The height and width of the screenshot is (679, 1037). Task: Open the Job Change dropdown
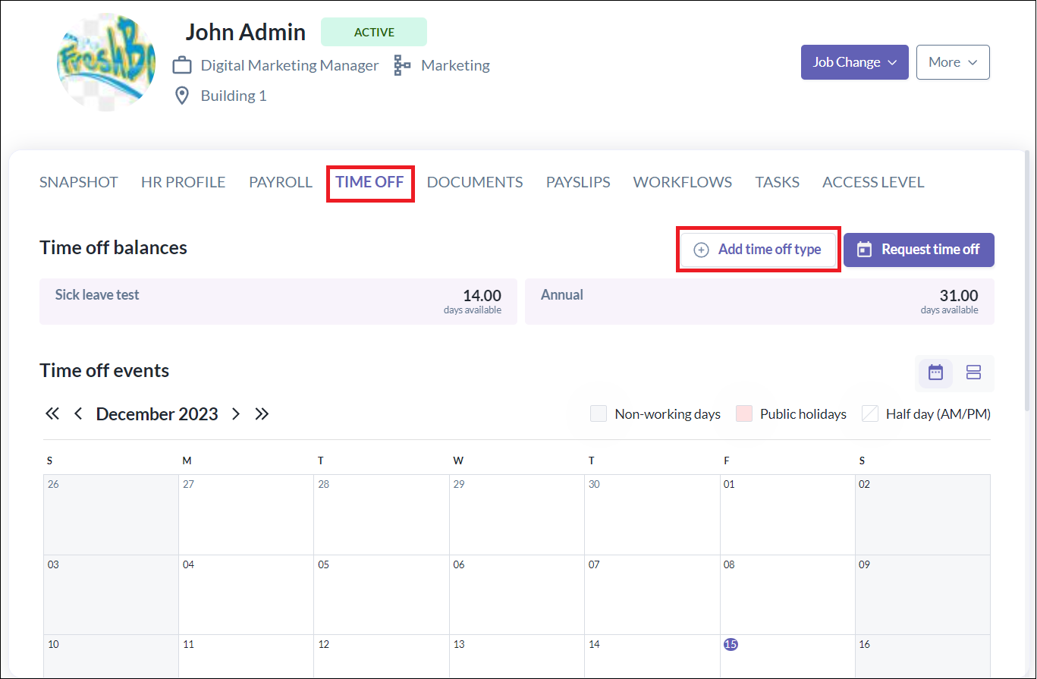(x=855, y=62)
